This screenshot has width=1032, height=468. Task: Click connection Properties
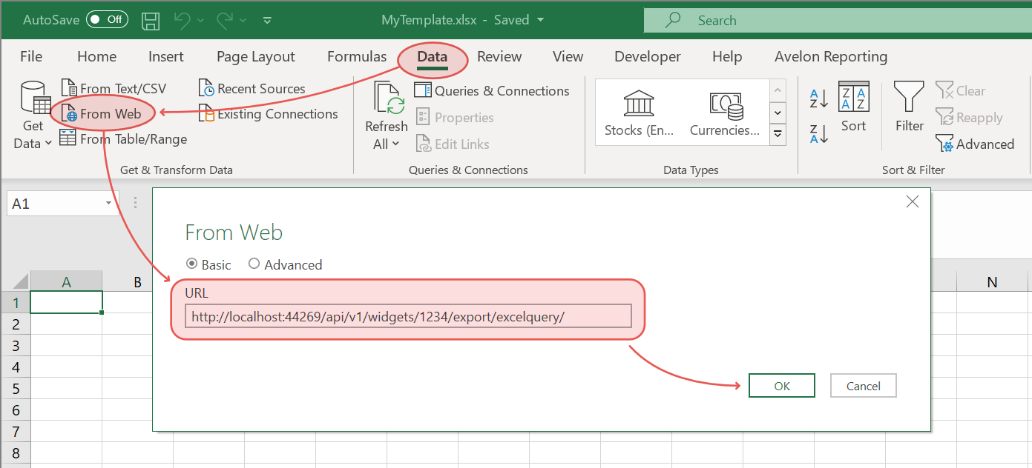(x=454, y=118)
